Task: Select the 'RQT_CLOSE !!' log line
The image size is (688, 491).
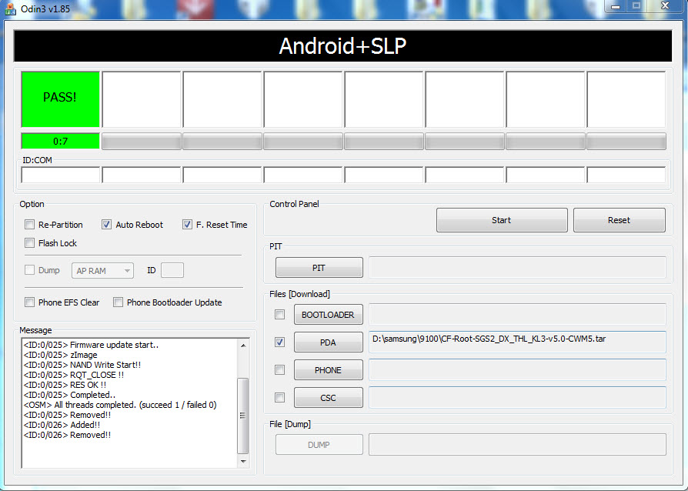Action: tap(74, 375)
